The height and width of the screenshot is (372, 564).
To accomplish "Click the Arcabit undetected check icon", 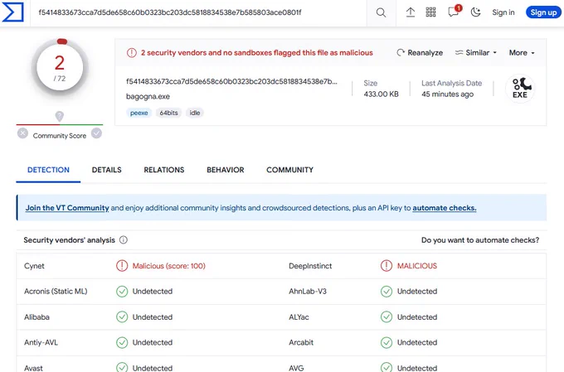I will pyautogui.click(x=387, y=342).
